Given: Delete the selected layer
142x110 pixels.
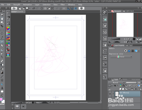Looking at the screenshot, I should pyautogui.click(x=141, y=89).
